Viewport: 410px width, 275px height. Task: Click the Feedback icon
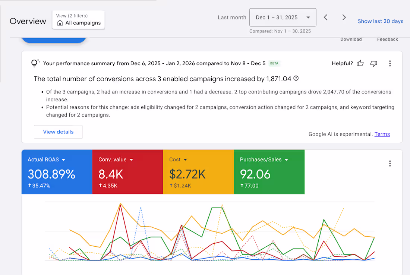tap(387, 39)
